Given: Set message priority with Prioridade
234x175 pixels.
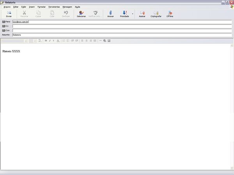Looking at the screenshot, I should [124, 14].
